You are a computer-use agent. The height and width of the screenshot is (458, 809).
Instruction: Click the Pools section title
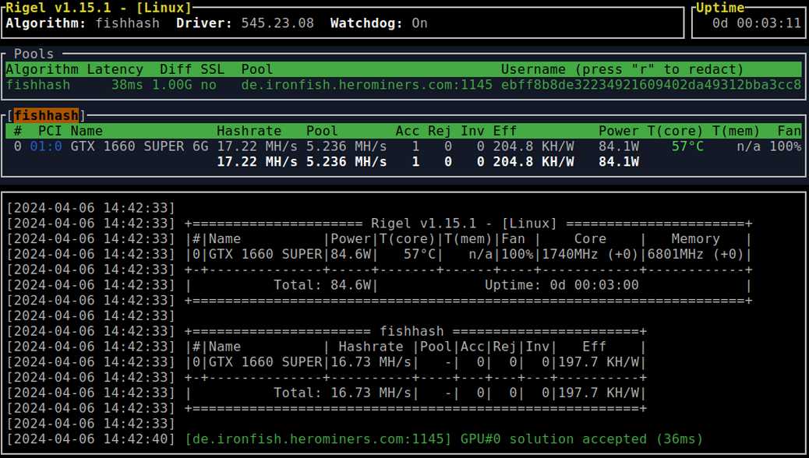click(34, 54)
